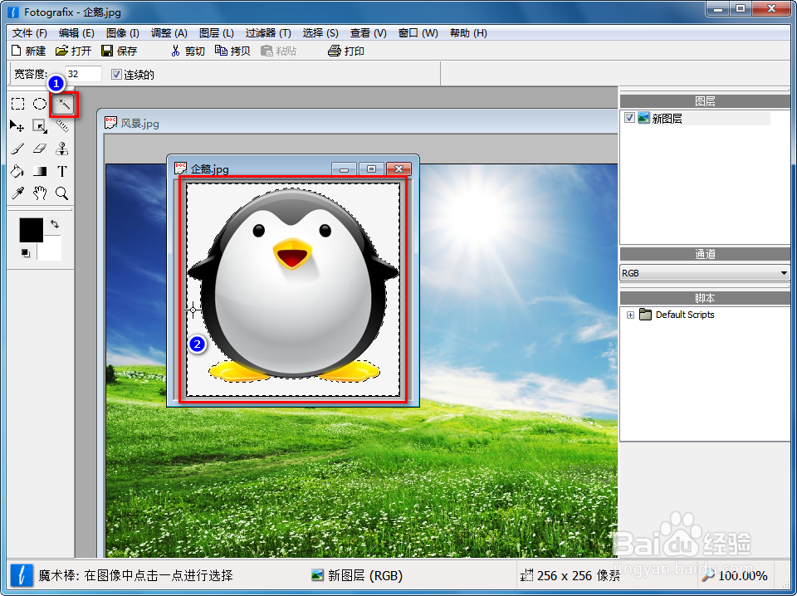Select the 新图层 layer row
The image size is (797, 596).
(697, 119)
